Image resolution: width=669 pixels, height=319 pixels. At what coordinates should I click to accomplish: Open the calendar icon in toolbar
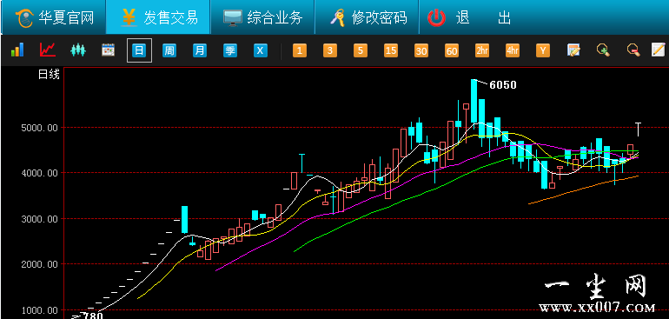(109, 50)
